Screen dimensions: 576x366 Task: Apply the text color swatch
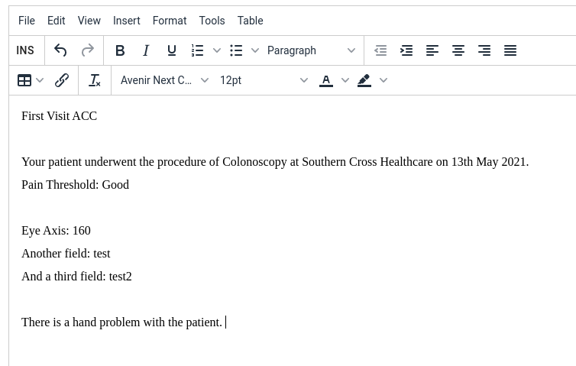coord(326,80)
